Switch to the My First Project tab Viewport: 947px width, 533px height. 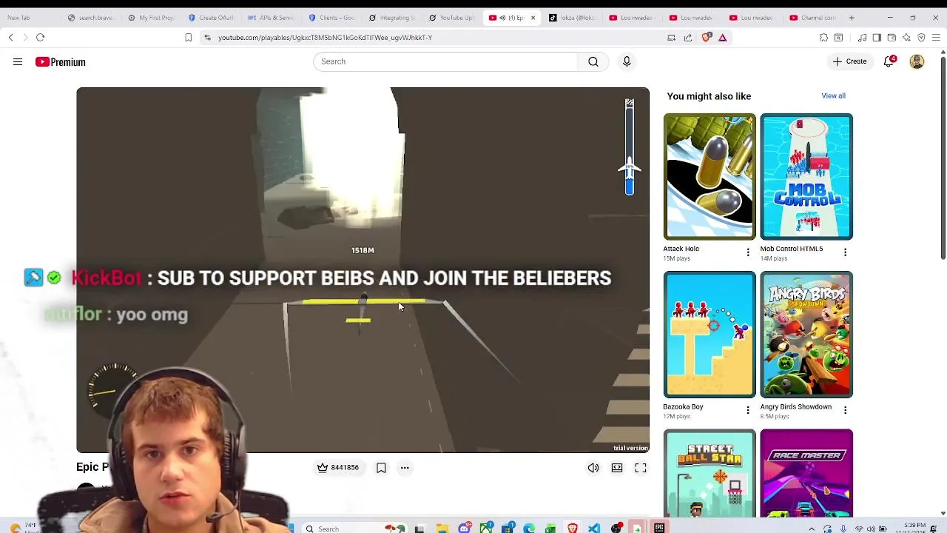click(x=152, y=18)
